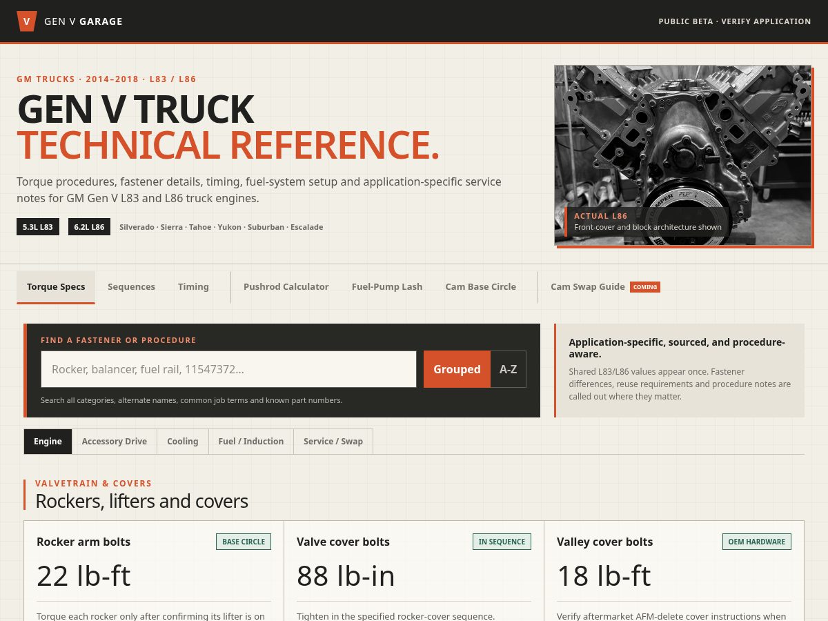The height and width of the screenshot is (621, 828).
Task: Click the vehicle list Silverado · Sierra · Tahoe text
Action: coord(221,227)
